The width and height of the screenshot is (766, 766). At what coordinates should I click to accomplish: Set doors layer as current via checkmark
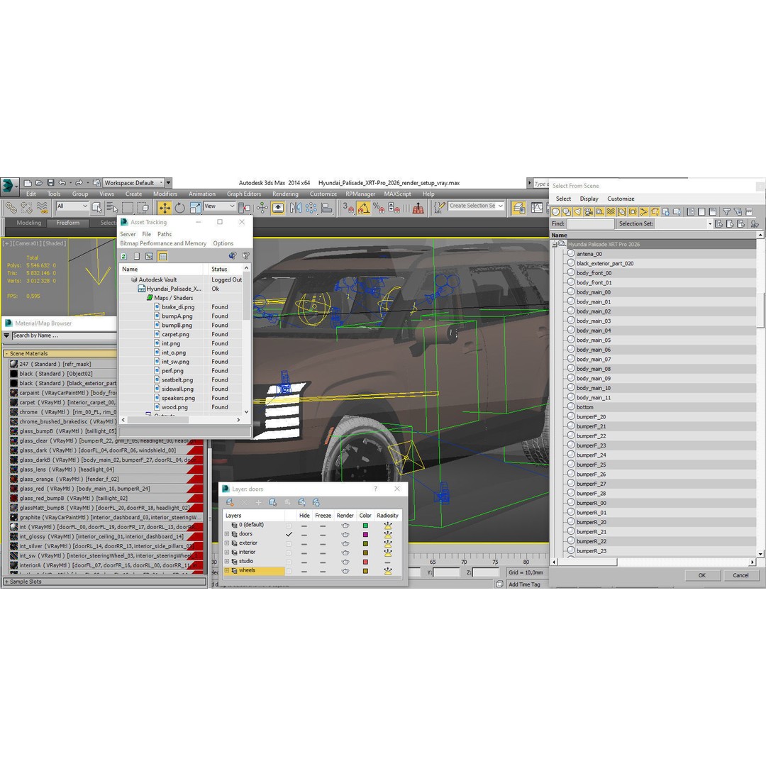[x=289, y=534]
